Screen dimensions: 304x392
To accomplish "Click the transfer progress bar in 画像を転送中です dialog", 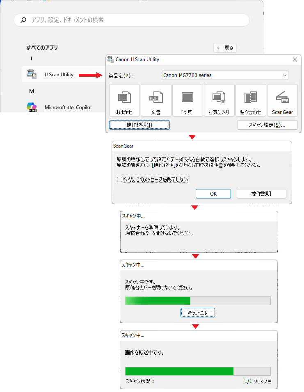I will tap(198, 371).
